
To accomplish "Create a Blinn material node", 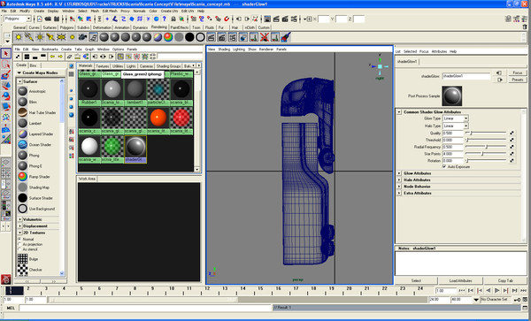I will tap(23, 102).
